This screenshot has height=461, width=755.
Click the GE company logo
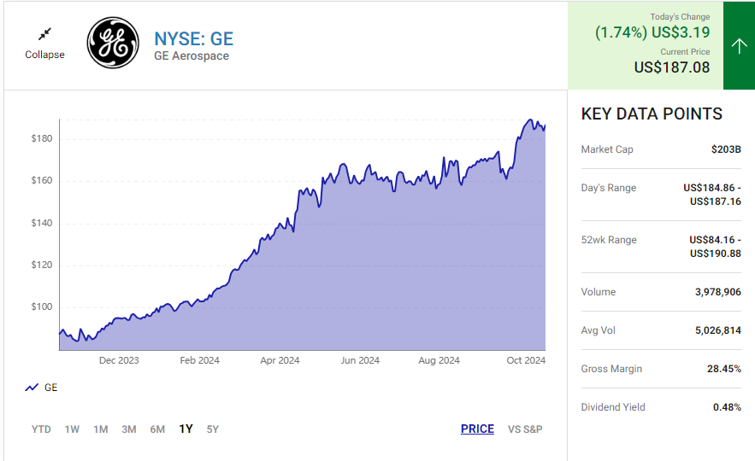pyautogui.click(x=113, y=43)
